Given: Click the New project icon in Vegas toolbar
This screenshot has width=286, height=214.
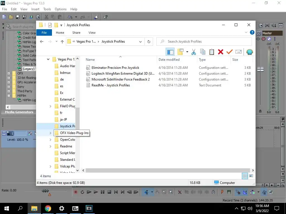Looking at the screenshot, I should 4,17.
